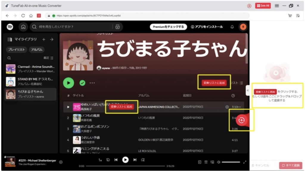This screenshot has width=305, height=171.
Task: Click the red See All button
Action: point(263,6)
